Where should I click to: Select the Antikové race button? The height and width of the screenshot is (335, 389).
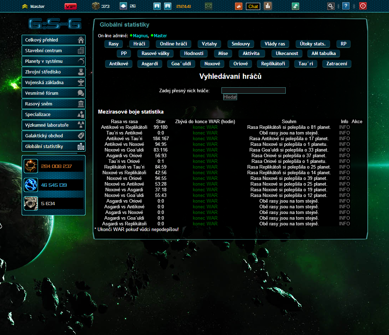point(119,64)
